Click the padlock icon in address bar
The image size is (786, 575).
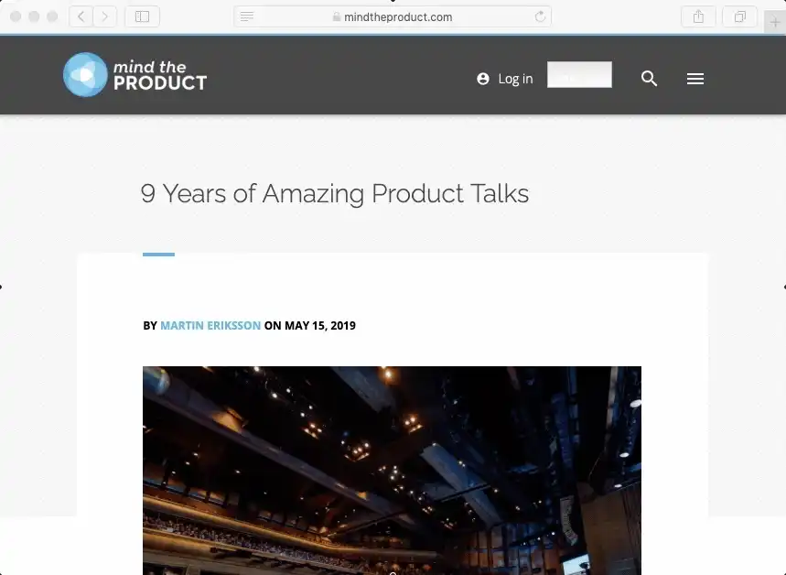point(337,17)
